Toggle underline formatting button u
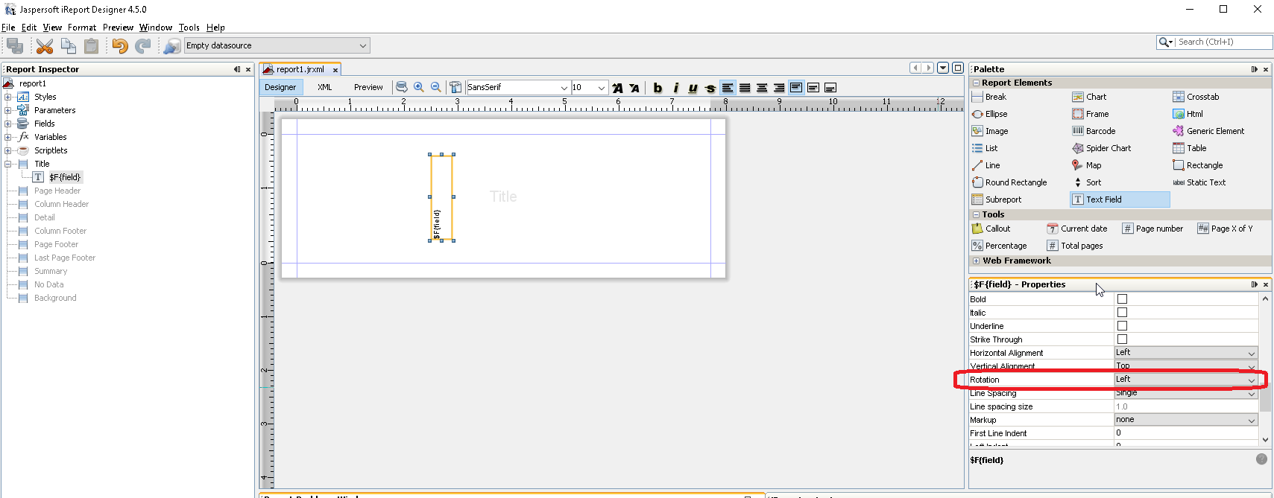Screen dimensions: 1274x498 point(693,88)
